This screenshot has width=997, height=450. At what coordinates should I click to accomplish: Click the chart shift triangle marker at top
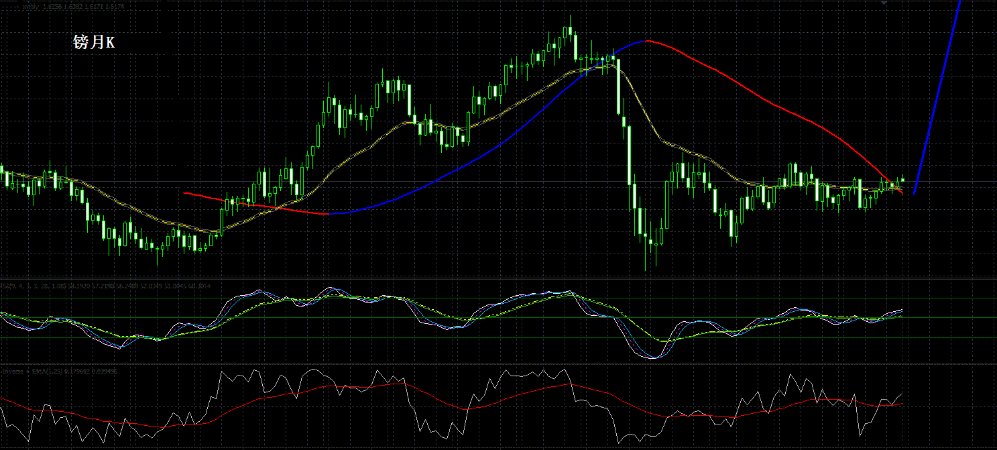pyautogui.click(x=884, y=3)
